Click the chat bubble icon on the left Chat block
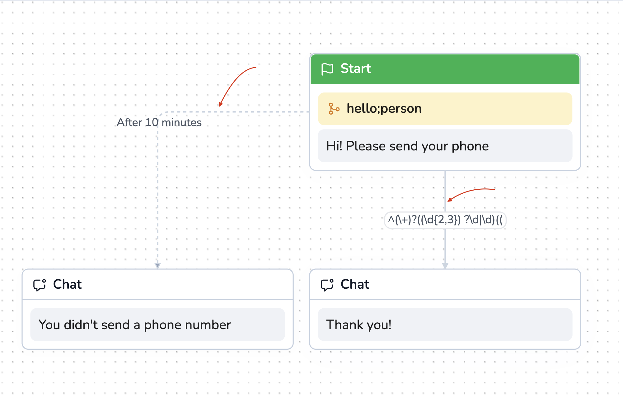This screenshot has height=398, width=623. [x=40, y=285]
